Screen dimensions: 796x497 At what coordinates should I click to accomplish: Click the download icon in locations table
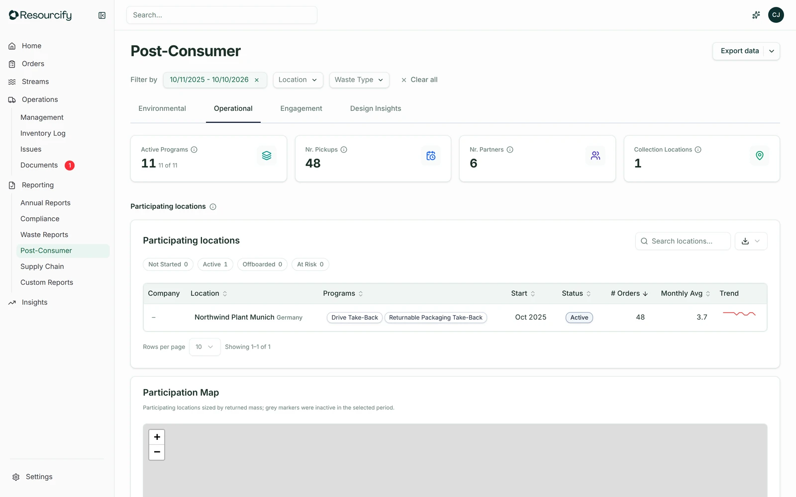[x=745, y=241]
